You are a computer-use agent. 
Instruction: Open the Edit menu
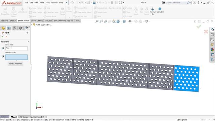(31, 3)
